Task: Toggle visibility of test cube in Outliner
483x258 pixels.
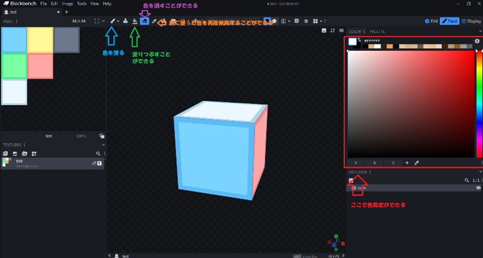Action: (478, 189)
